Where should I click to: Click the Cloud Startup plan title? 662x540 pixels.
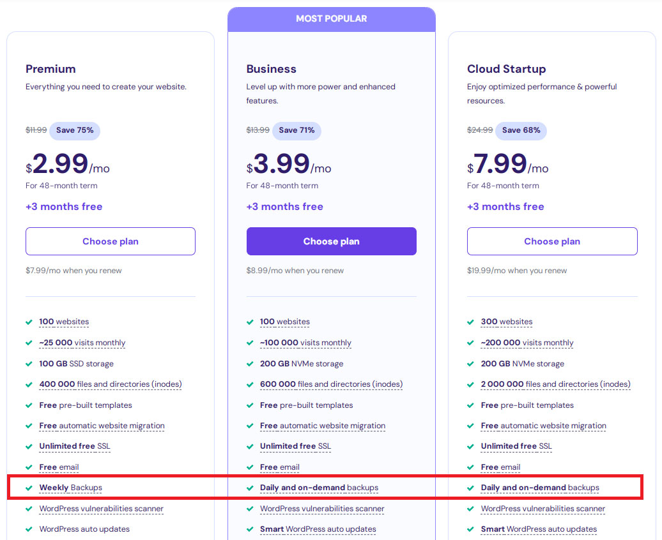(x=507, y=69)
